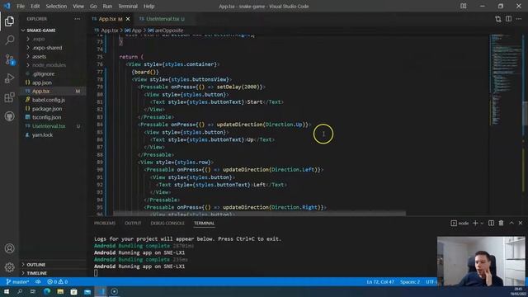Image resolution: width=528 pixels, height=297 pixels.
Task: Open Mail app from taskbar
Action: pos(87,291)
